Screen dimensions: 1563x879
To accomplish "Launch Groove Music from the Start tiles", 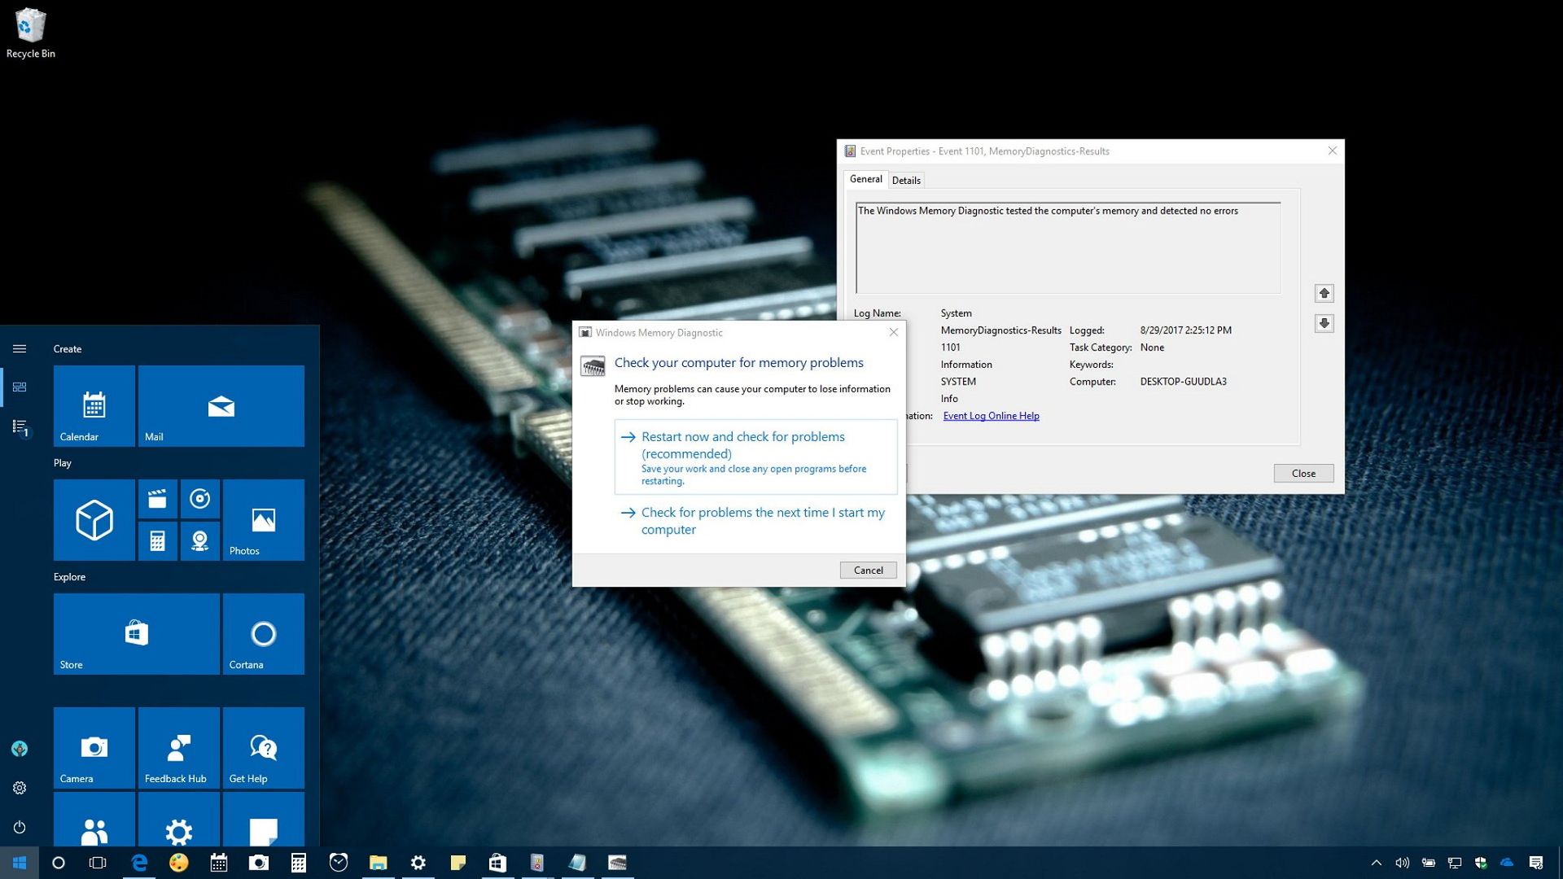I will coord(200,499).
